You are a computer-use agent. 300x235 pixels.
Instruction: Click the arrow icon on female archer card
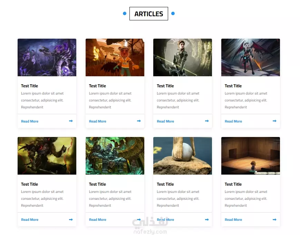pos(207,121)
